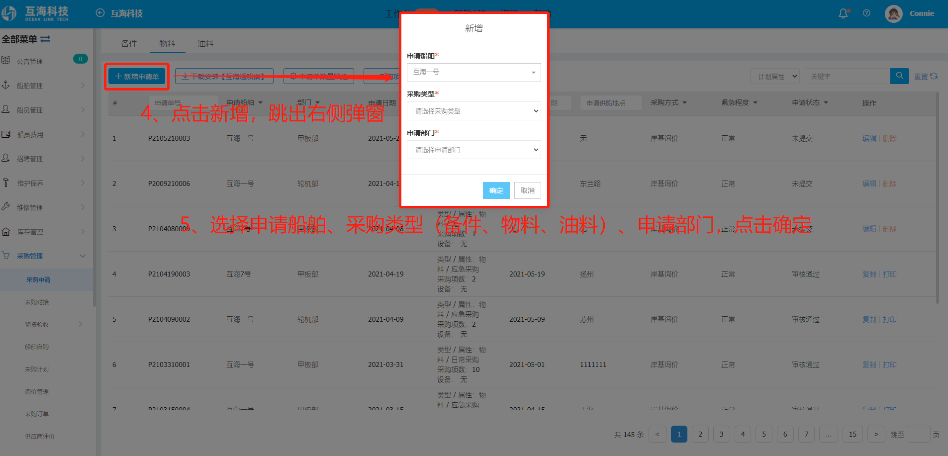948x456 pixels.
Task: Click the 申请单号 filter field
Action: [183, 103]
